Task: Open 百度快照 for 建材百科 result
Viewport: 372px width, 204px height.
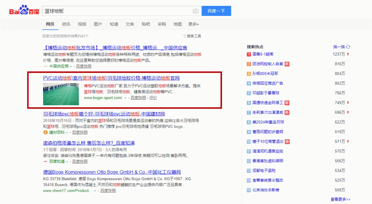Action: [x=80, y=132]
